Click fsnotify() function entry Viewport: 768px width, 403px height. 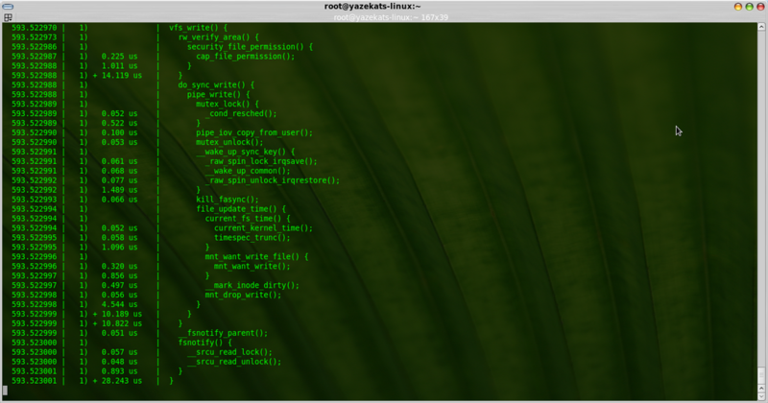click(x=204, y=343)
